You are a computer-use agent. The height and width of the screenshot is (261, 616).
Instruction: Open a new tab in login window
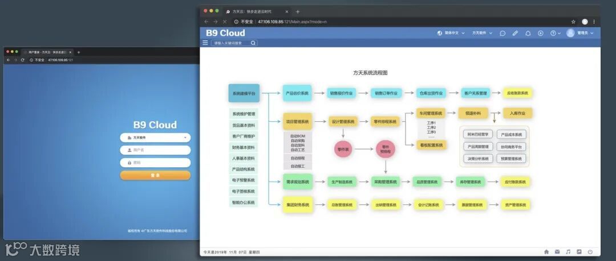(x=79, y=52)
